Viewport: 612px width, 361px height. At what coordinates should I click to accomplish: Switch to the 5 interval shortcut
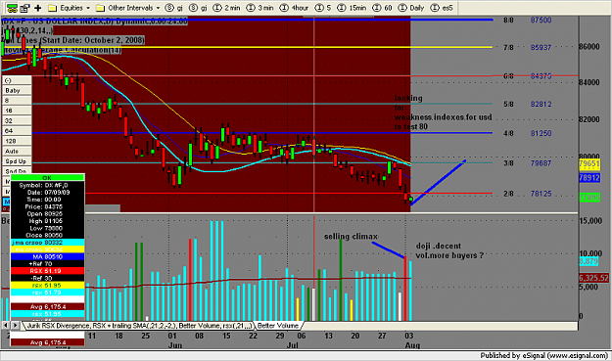pyautogui.click(x=323, y=8)
